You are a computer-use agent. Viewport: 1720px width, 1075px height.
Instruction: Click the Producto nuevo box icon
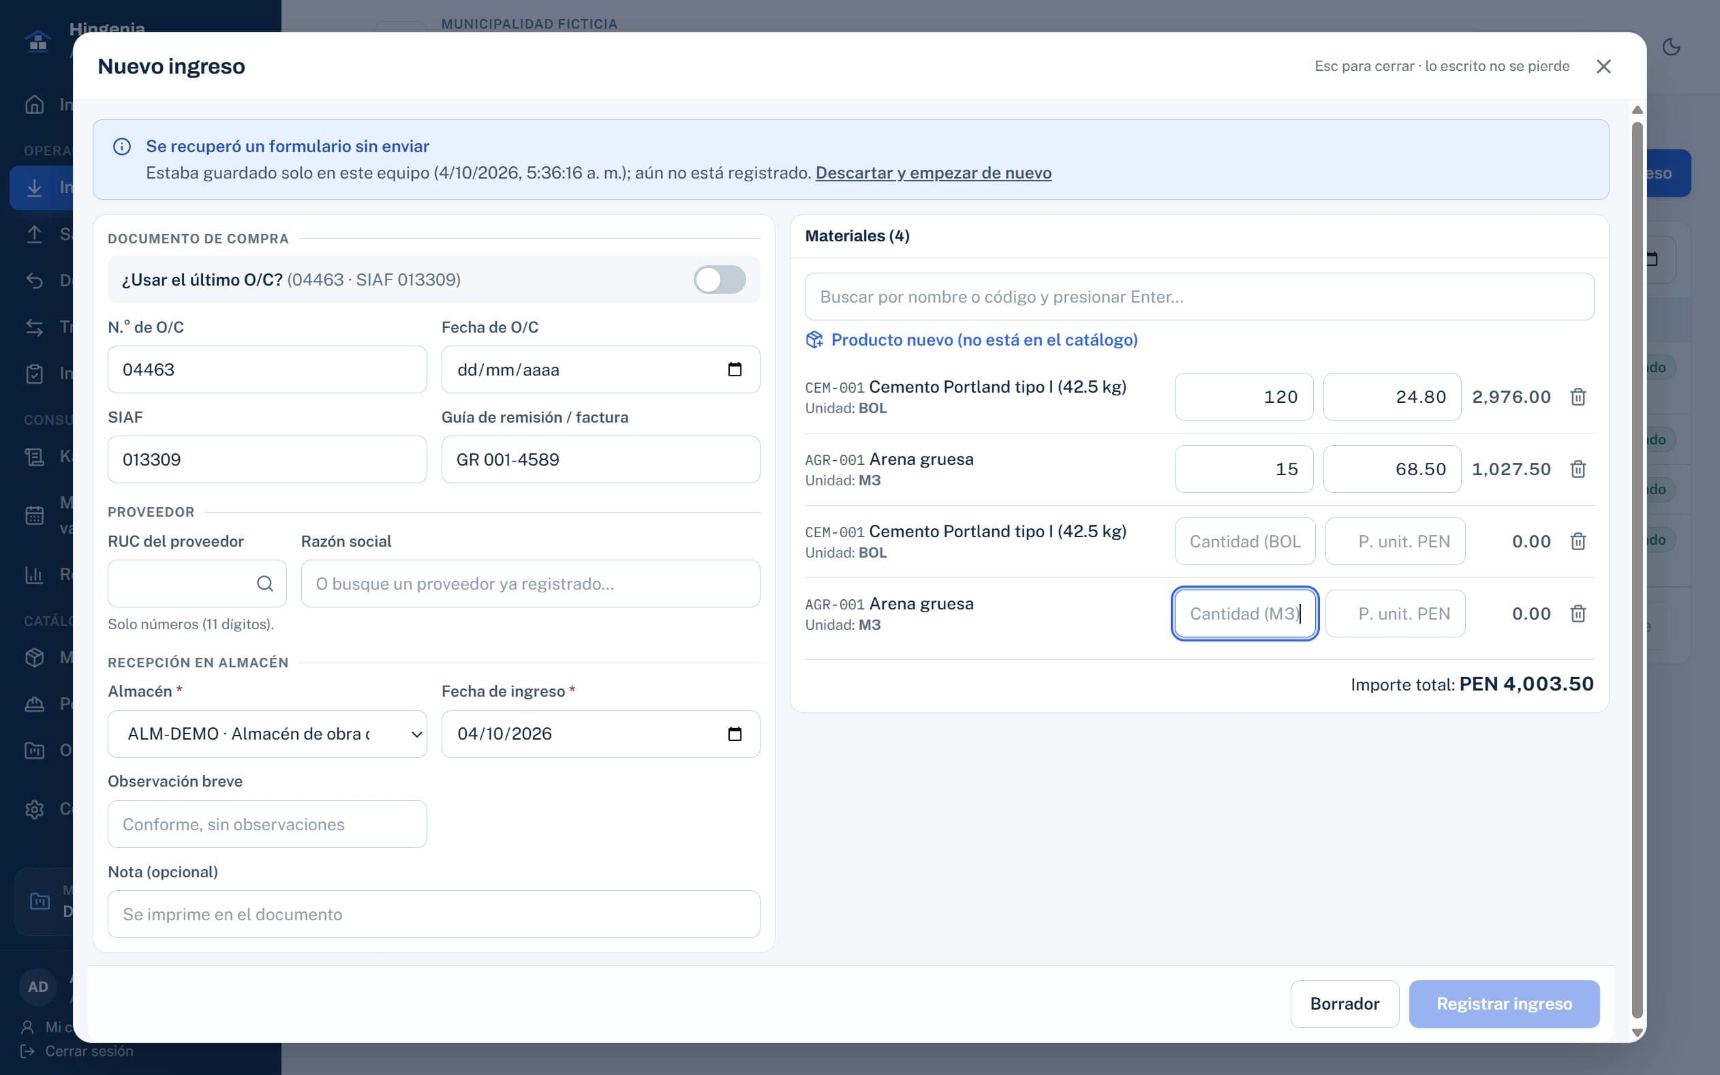[x=814, y=340]
